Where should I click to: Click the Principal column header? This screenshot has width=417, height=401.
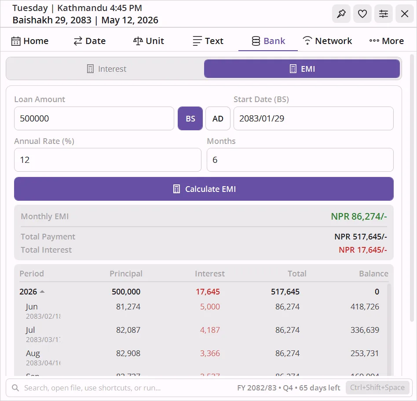[126, 273]
